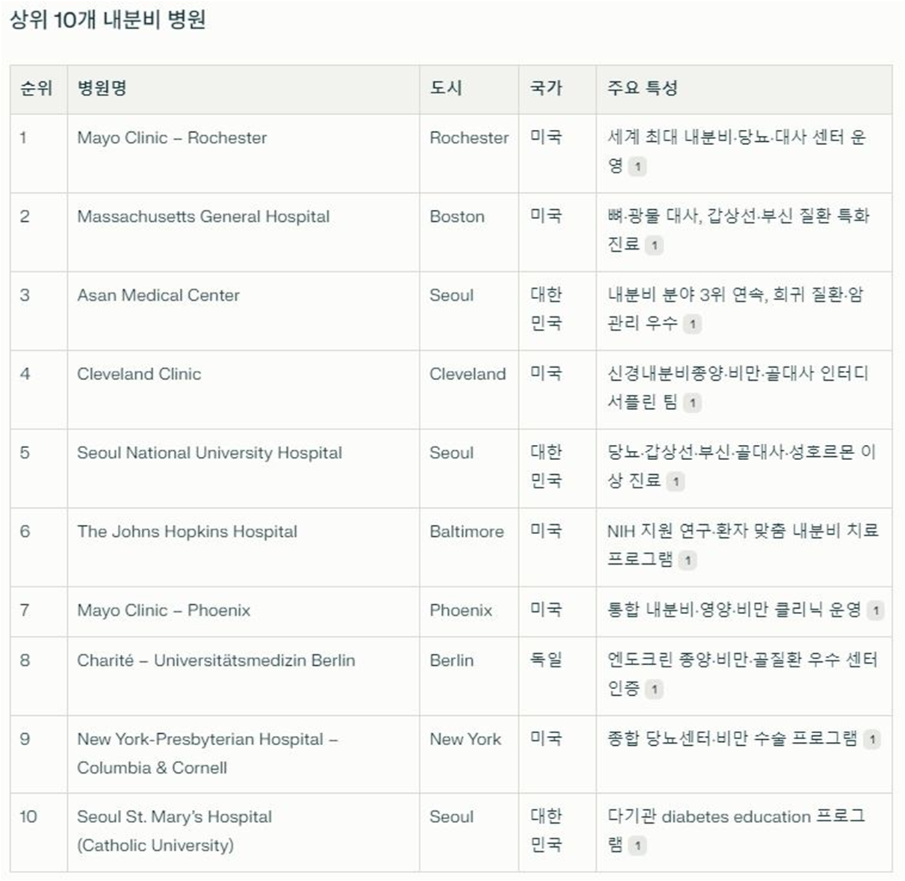Select country 미국 in the Cleveland Clinic row
Screen dimensions: 905x881
coord(546,373)
